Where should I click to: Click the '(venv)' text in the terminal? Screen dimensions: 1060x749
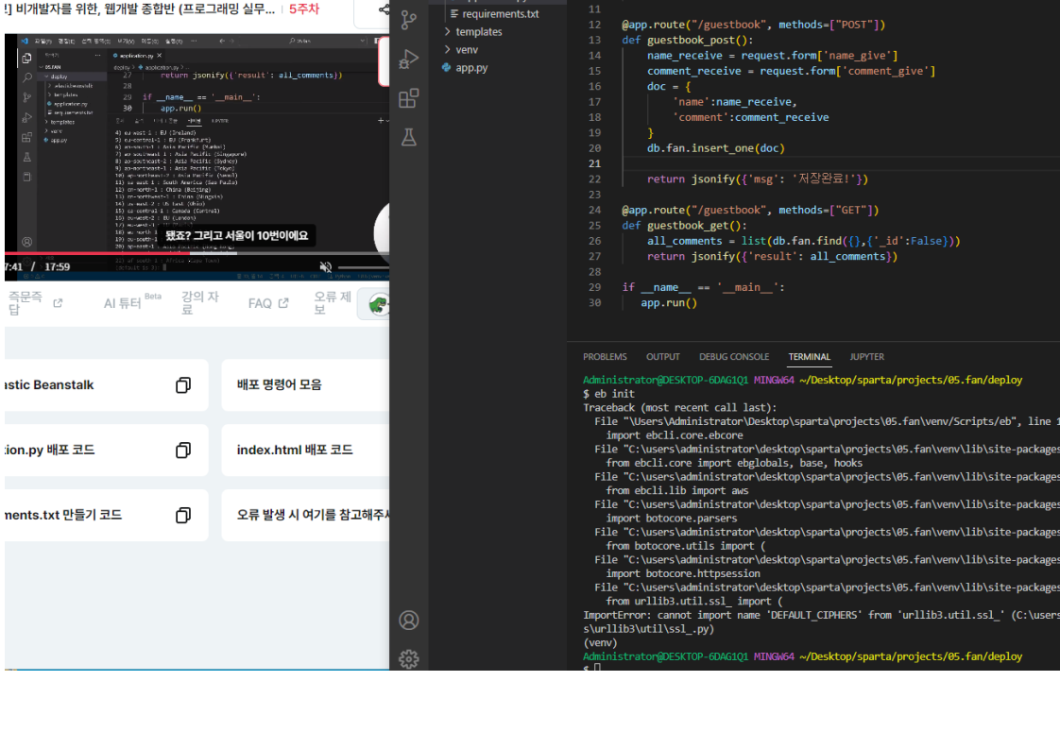tap(600, 643)
